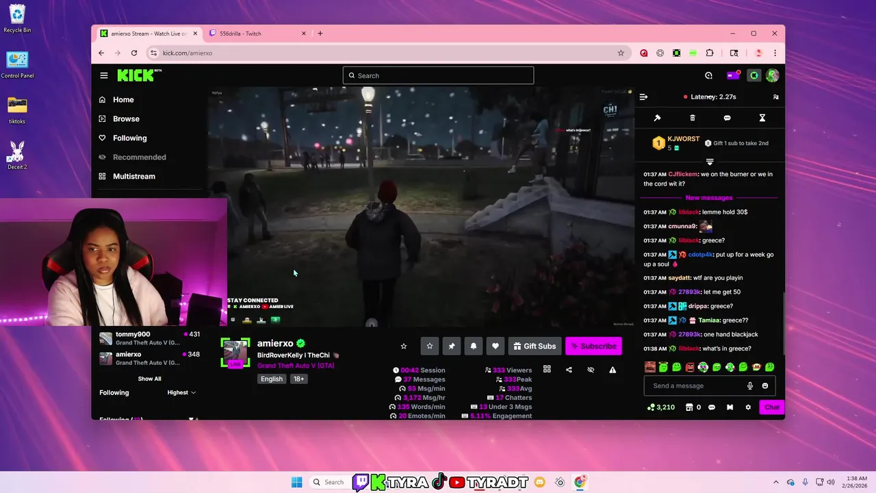The image size is (876, 493).
Task: Bookmark this page with star icon
Action: pyautogui.click(x=621, y=53)
